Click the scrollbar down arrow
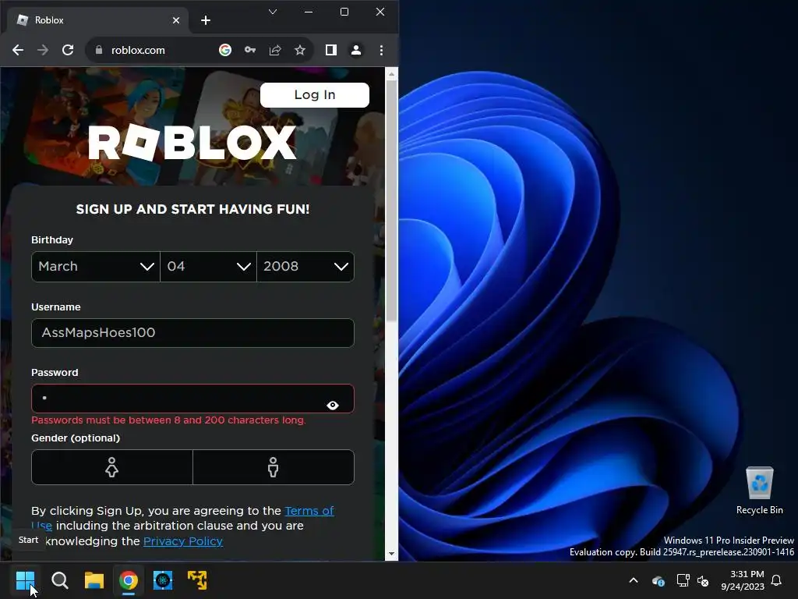Viewport: 798px width, 599px height. tap(391, 554)
